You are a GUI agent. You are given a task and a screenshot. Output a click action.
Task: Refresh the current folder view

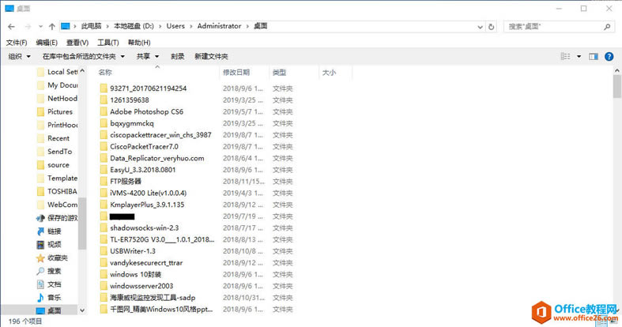pyautogui.click(x=491, y=27)
